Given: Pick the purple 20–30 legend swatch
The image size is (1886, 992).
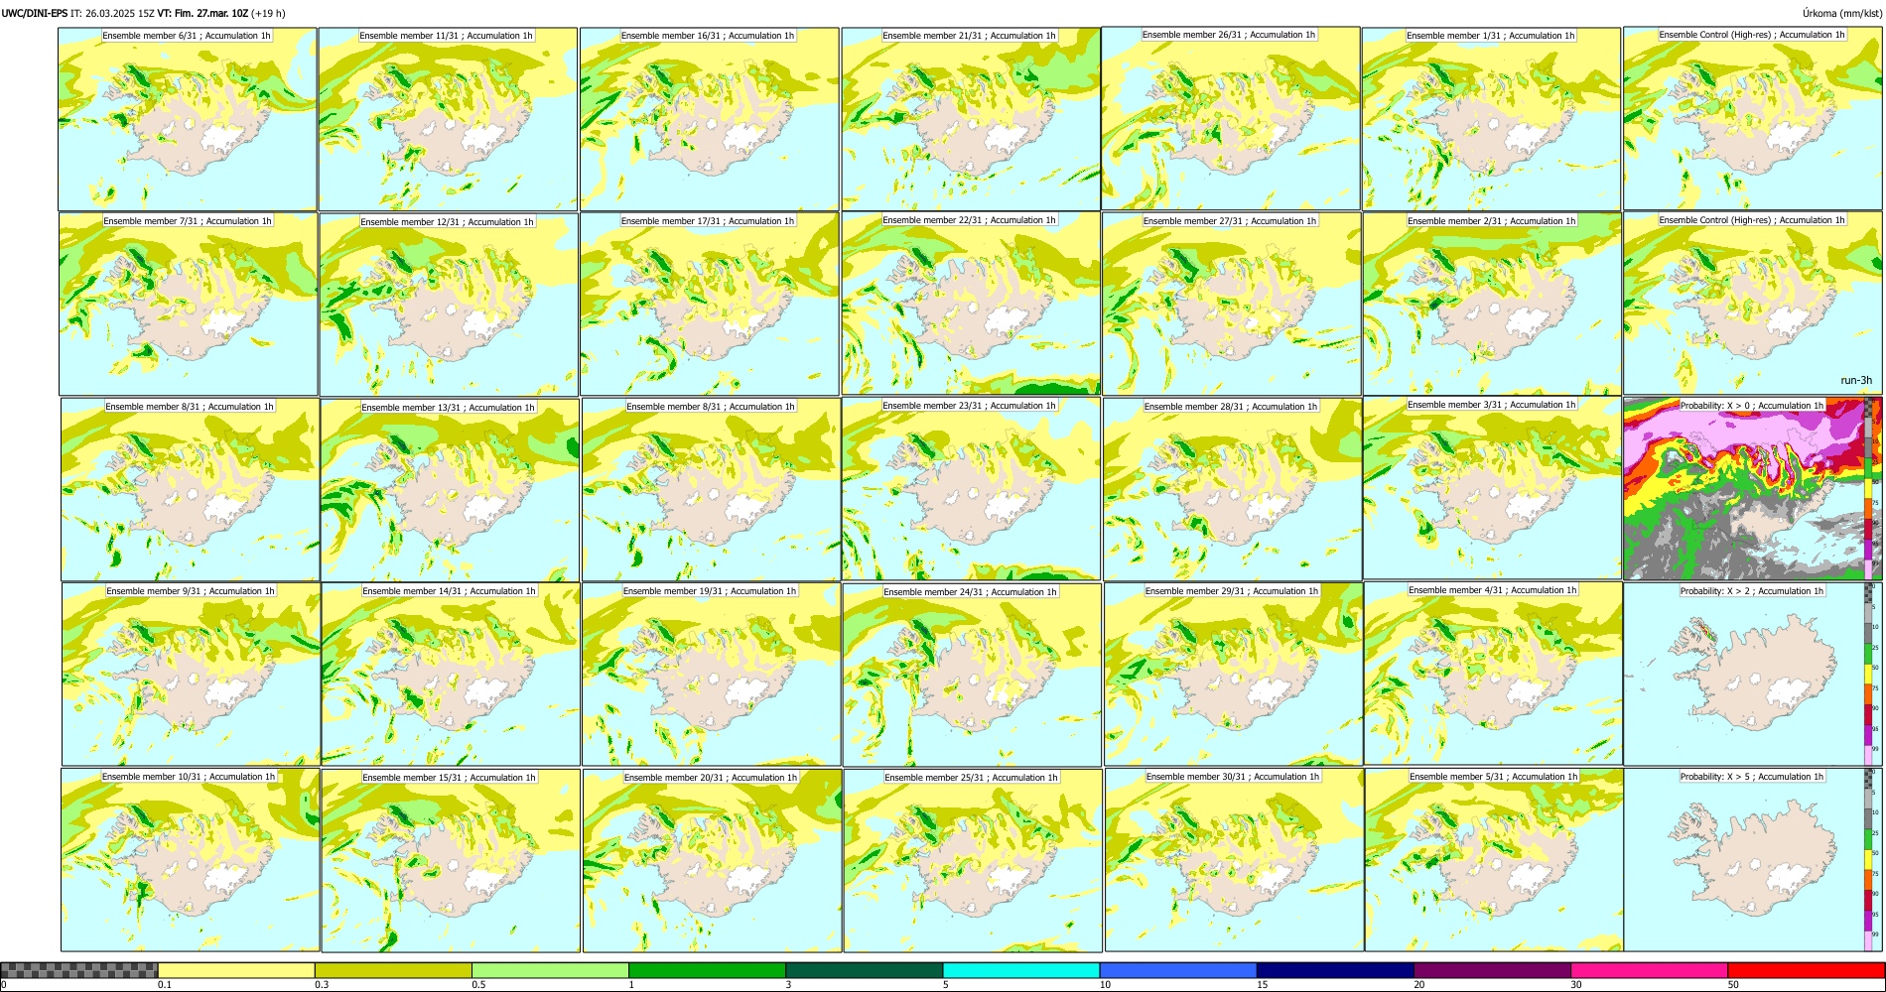Looking at the screenshot, I should pos(1492,970).
